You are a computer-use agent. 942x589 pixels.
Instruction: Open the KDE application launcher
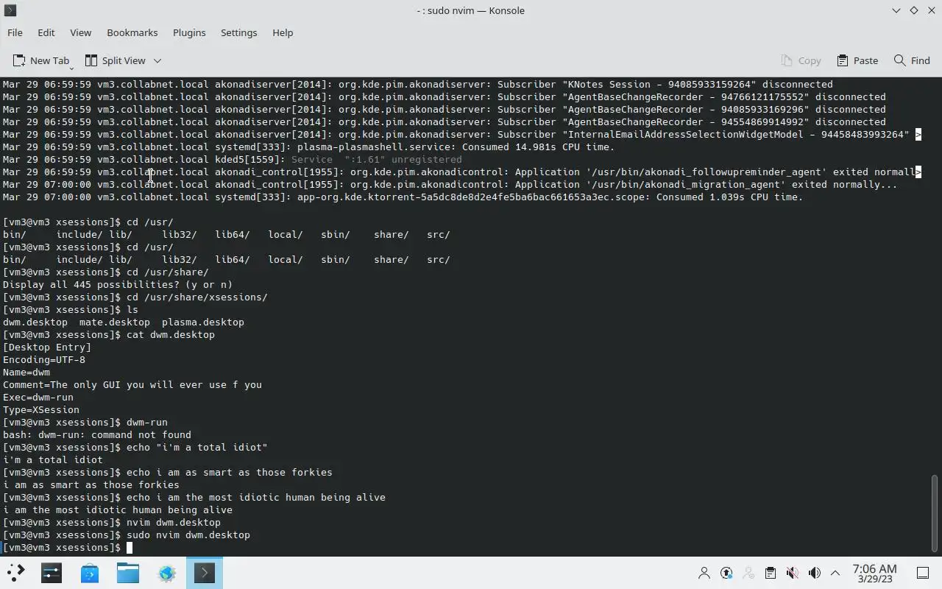point(15,573)
